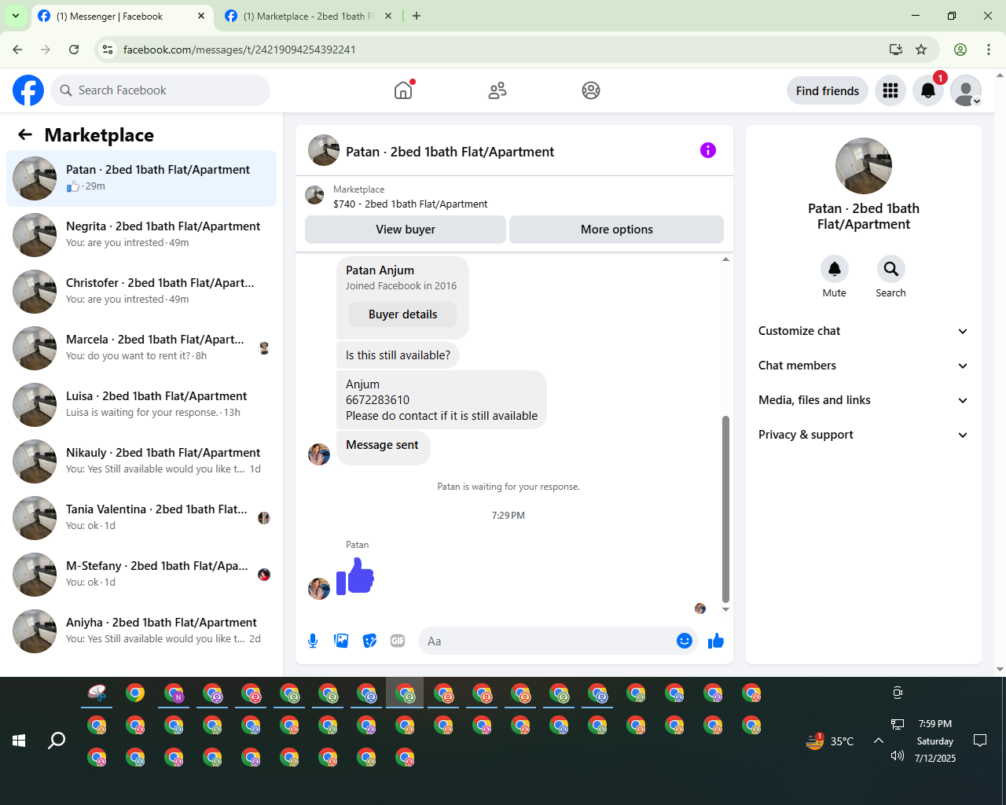Image resolution: width=1006 pixels, height=805 pixels.
Task: Open Luisa conversation
Action: (141, 404)
